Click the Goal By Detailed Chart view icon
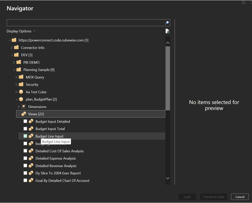The height and width of the screenshot is (203, 252). (x=31, y=181)
